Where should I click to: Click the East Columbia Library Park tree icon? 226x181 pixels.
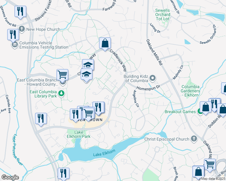point(62,93)
